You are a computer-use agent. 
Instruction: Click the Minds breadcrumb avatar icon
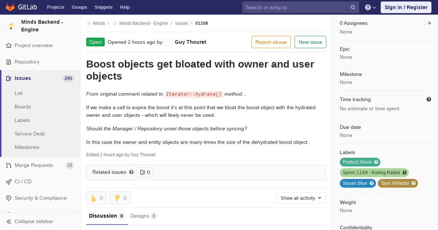[x=89, y=23]
